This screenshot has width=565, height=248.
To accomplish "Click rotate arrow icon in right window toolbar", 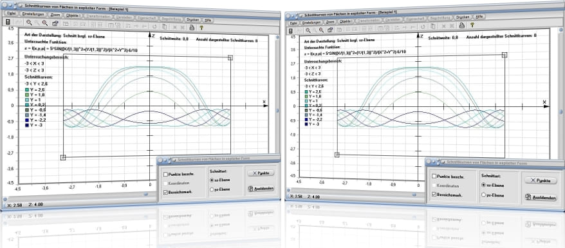I will click(423, 26).
